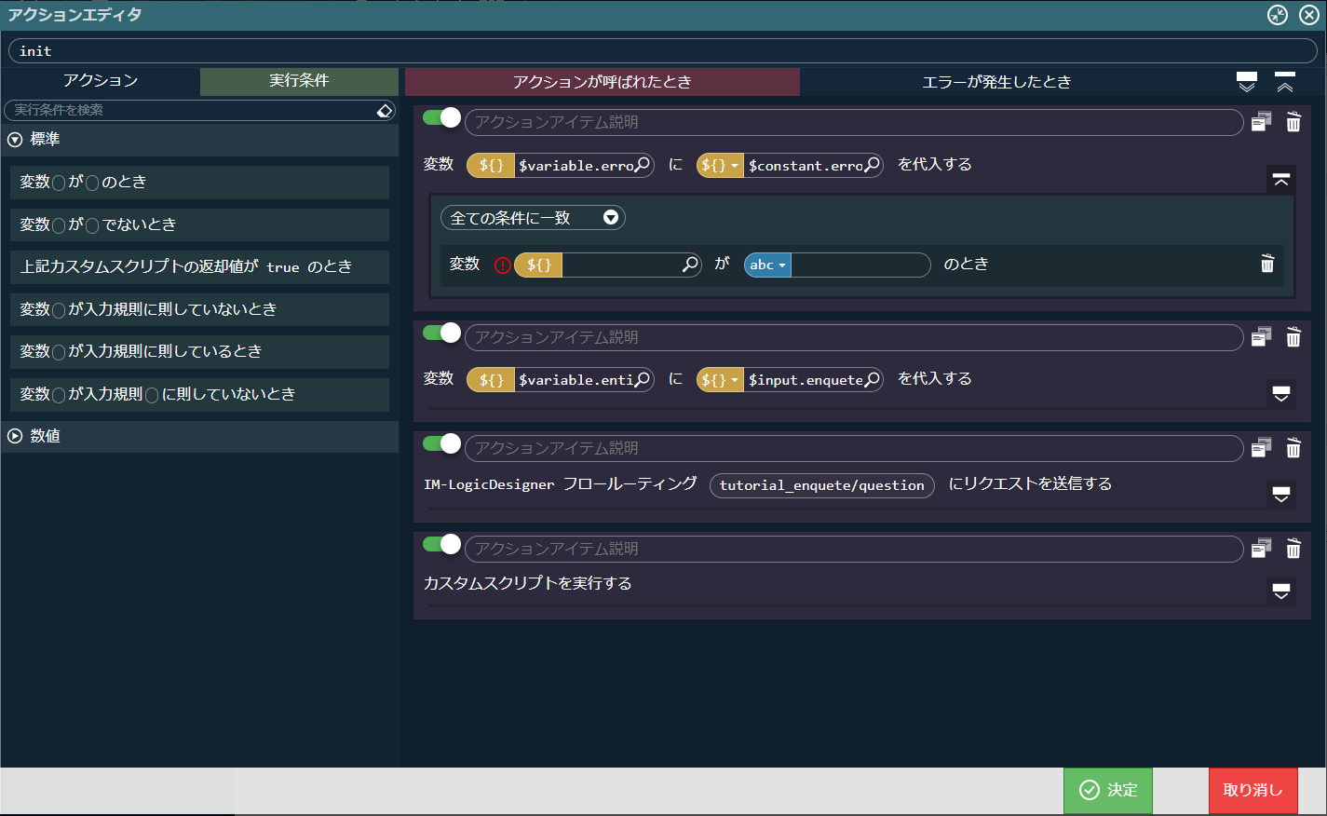This screenshot has width=1327, height=816.
Task: Open the abc value type dropdown
Action: (x=767, y=265)
